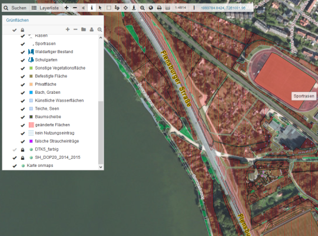Toggle Bach, Graben layer checkmark
The image size is (318, 236).
point(23,93)
